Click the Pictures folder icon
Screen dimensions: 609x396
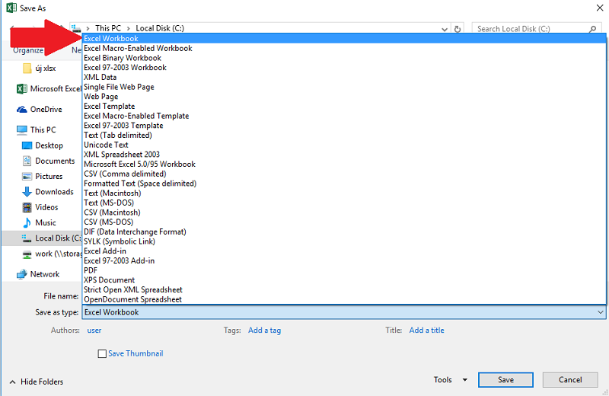pos(27,176)
